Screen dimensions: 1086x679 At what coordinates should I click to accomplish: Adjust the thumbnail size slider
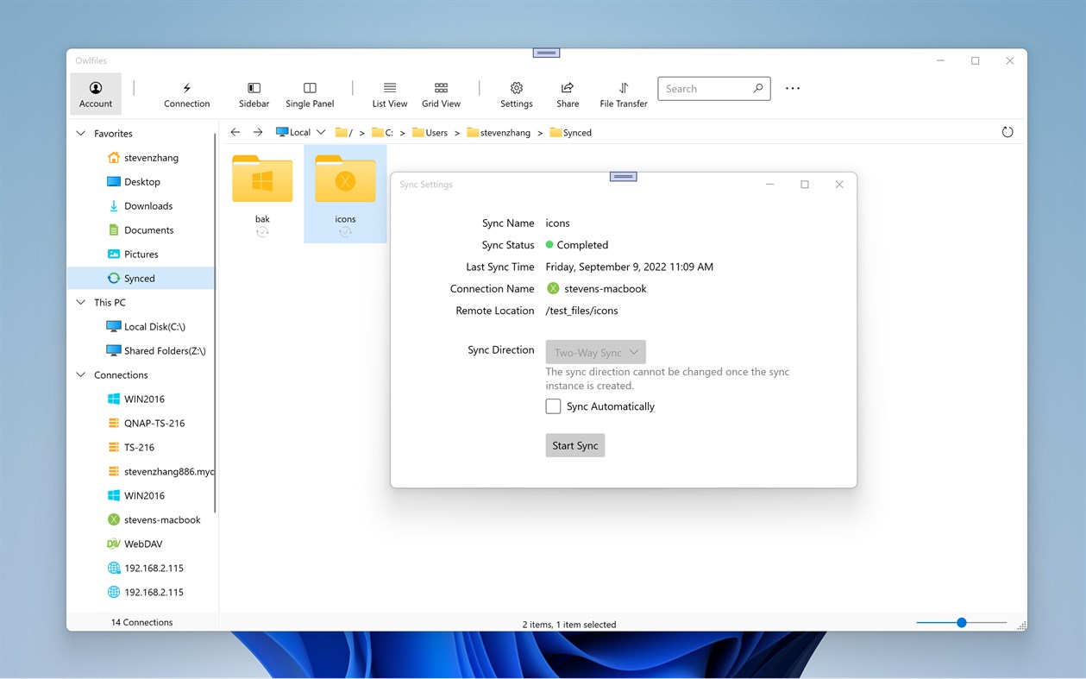pos(961,622)
